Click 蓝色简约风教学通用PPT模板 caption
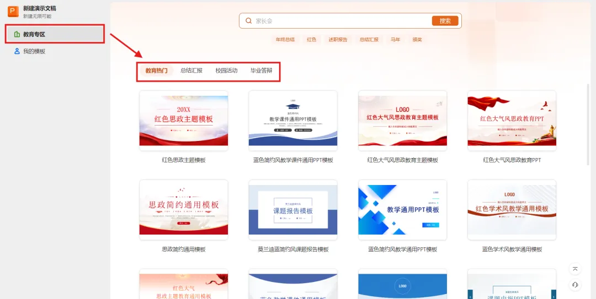The height and width of the screenshot is (299, 596). (402, 249)
